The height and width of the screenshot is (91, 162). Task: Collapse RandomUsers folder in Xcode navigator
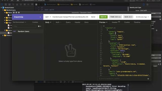3,10
